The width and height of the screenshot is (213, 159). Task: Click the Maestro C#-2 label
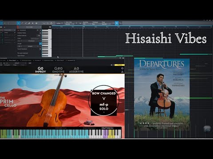[x=89, y=128]
